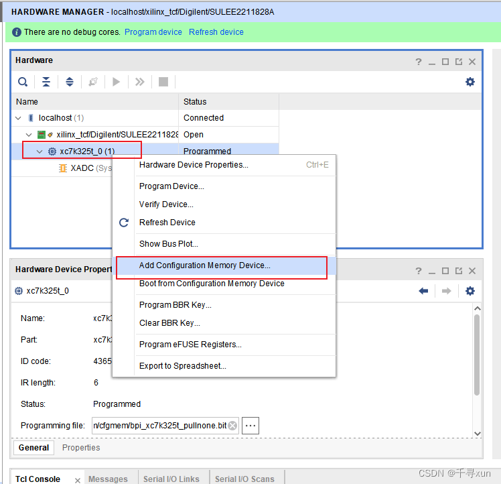Open Hardware panel help question mark

click(418, 62)
